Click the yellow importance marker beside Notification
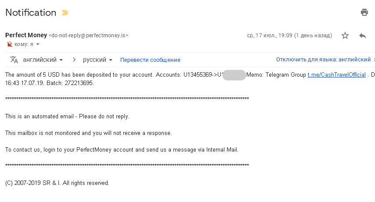The image size is (375, 202). (x=65, y=13)
